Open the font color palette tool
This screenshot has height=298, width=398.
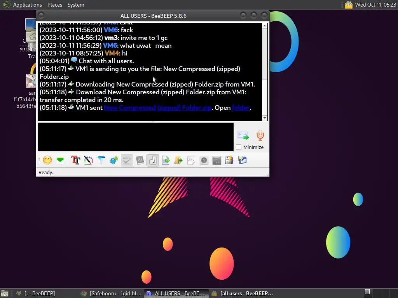click(89, 160)
